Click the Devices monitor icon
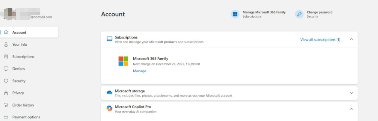The width and height of the screenshot is (378, 121). click(6, 69)
